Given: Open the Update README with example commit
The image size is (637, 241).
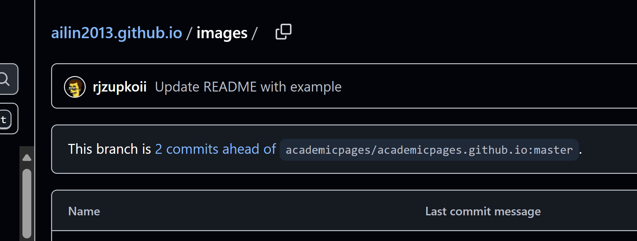Looking at the screenshot, I should [248, 87].
